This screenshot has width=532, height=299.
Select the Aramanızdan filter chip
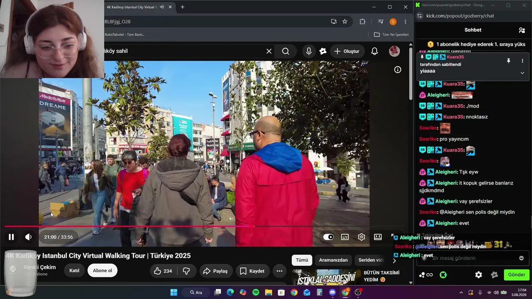pos(333,260)
